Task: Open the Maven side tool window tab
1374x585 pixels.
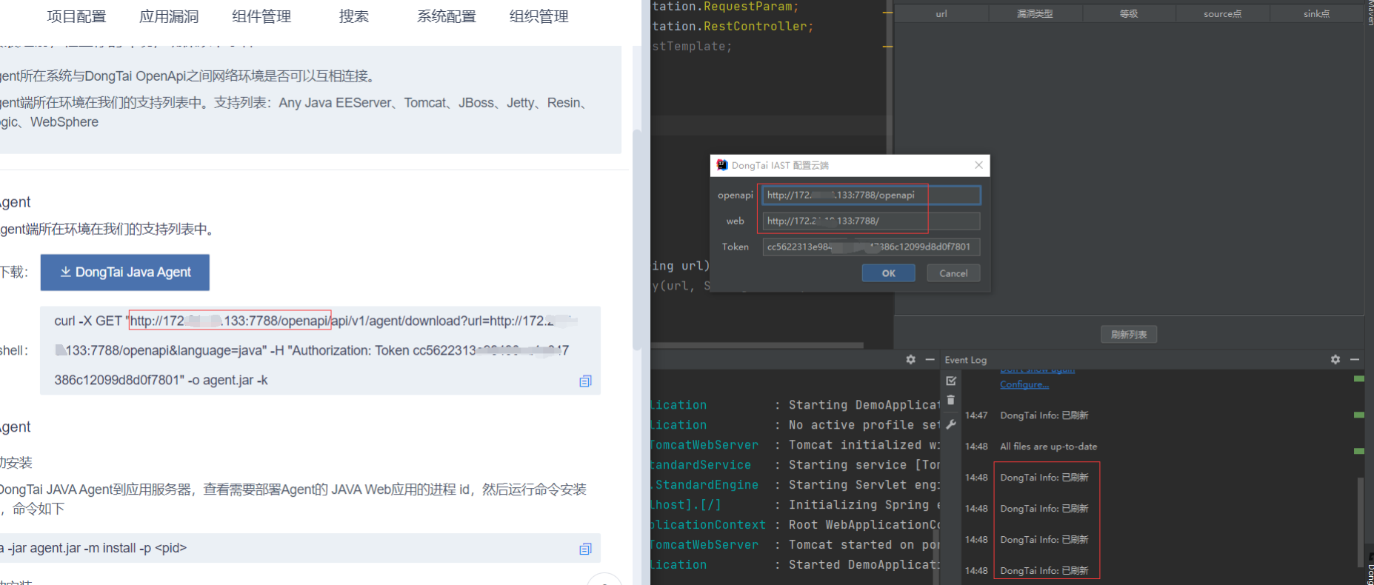Action: click(1370, 13)
